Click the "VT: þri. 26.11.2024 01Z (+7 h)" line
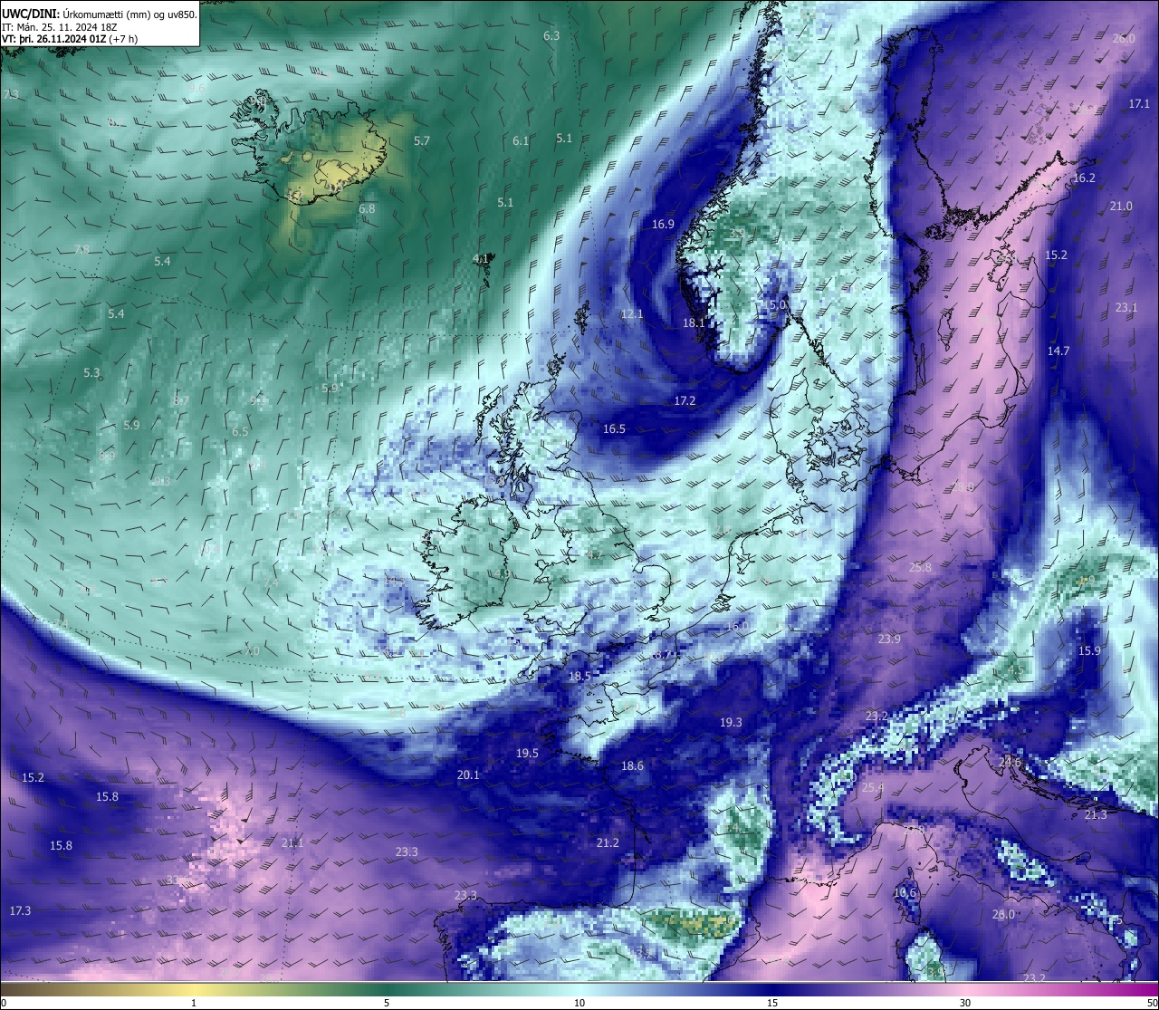1159x1010 pixels. point(70,39)
